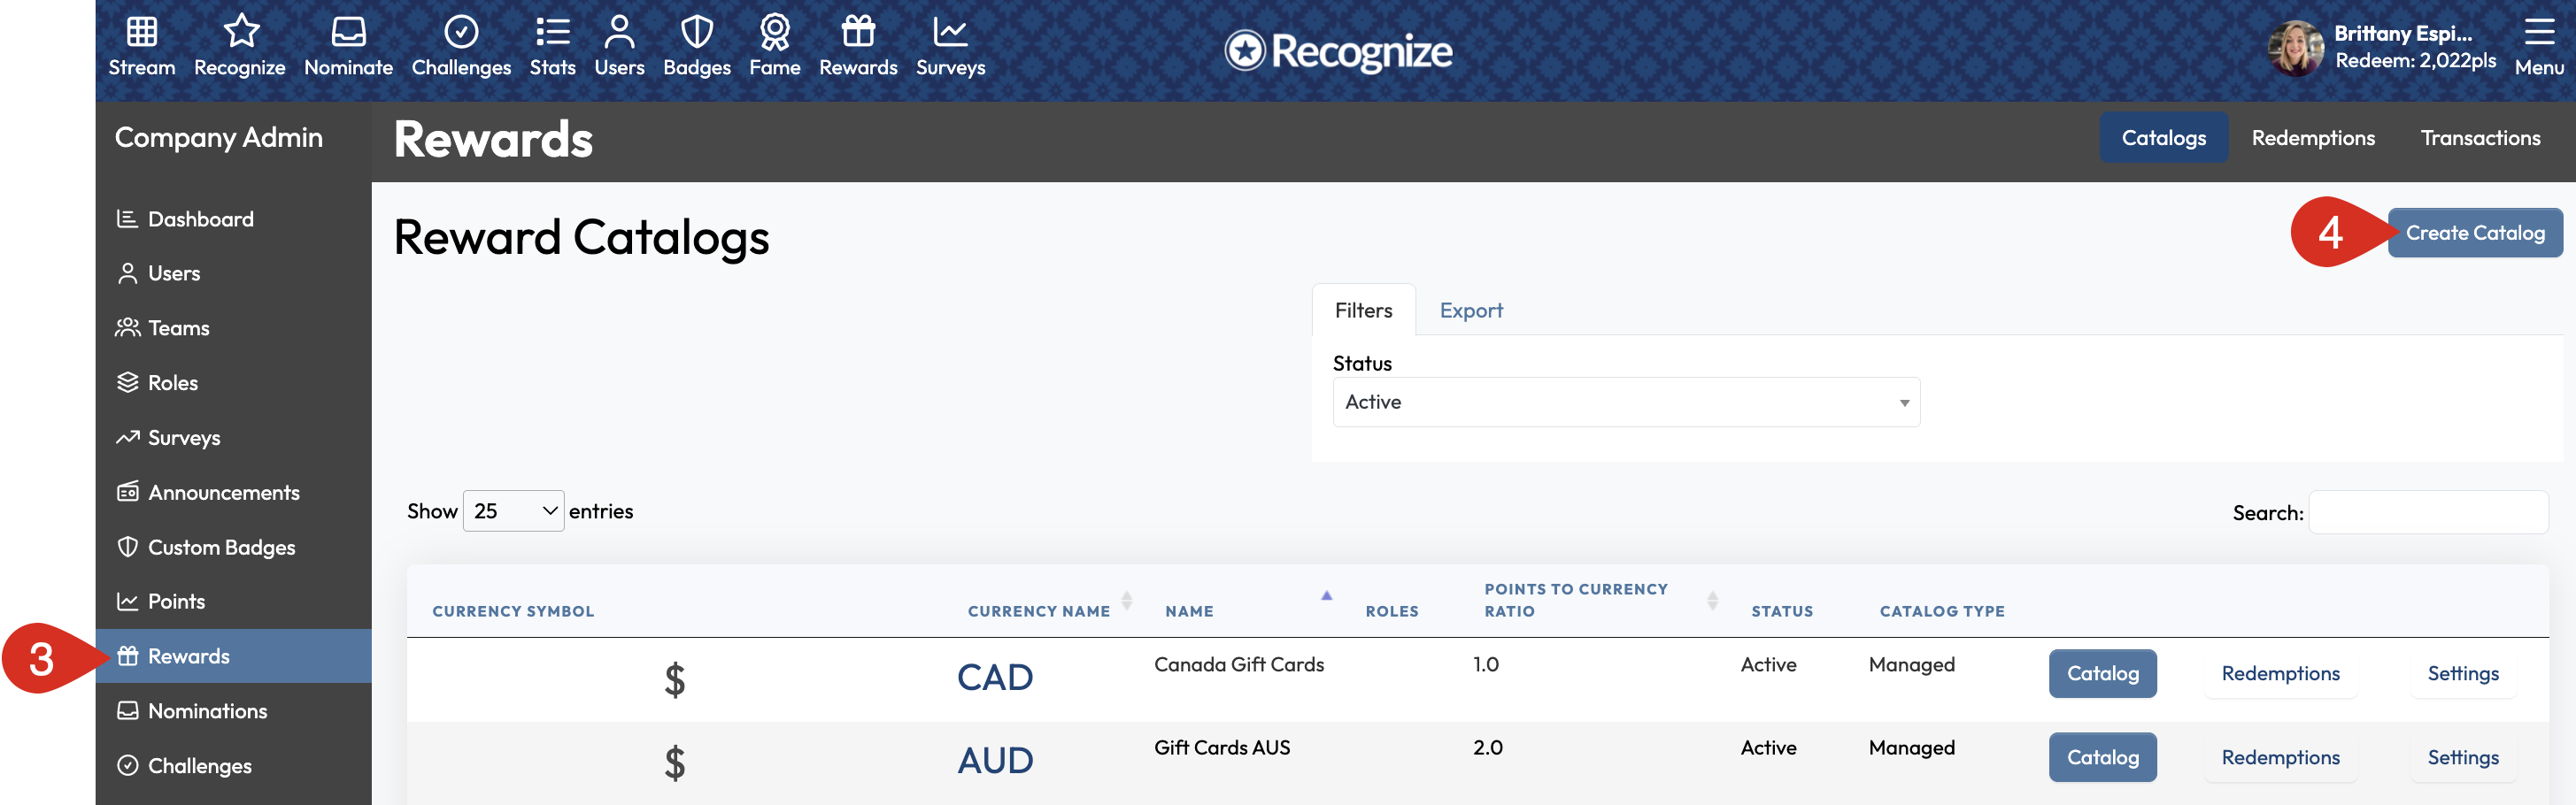
Task: Click the Create Catalog button
Action: tap(2475, 233)
